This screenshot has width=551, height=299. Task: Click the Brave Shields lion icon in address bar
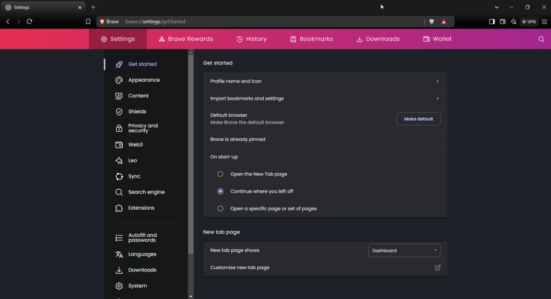[x=432, y=22]
